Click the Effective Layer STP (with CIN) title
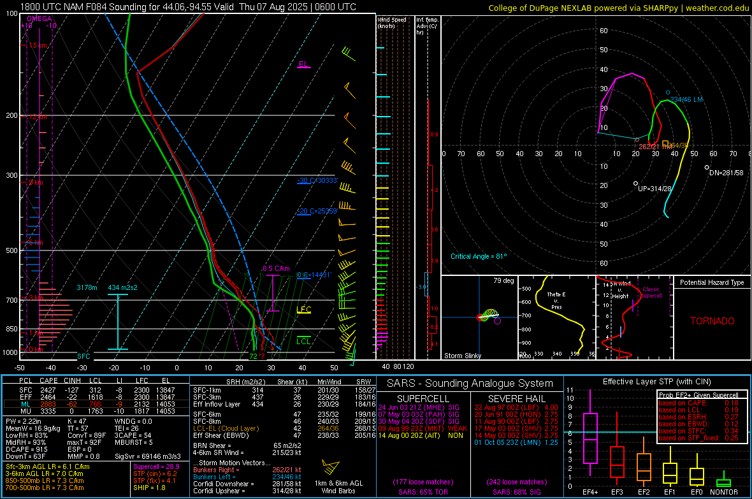Screen dimensions: 752x499 656,382
